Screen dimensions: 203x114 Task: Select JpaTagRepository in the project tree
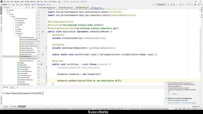click(x=26, y=56)
